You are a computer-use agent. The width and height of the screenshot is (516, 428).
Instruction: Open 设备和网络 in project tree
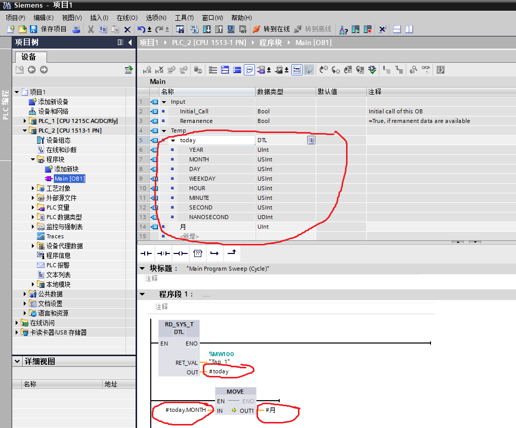point(53,111)
